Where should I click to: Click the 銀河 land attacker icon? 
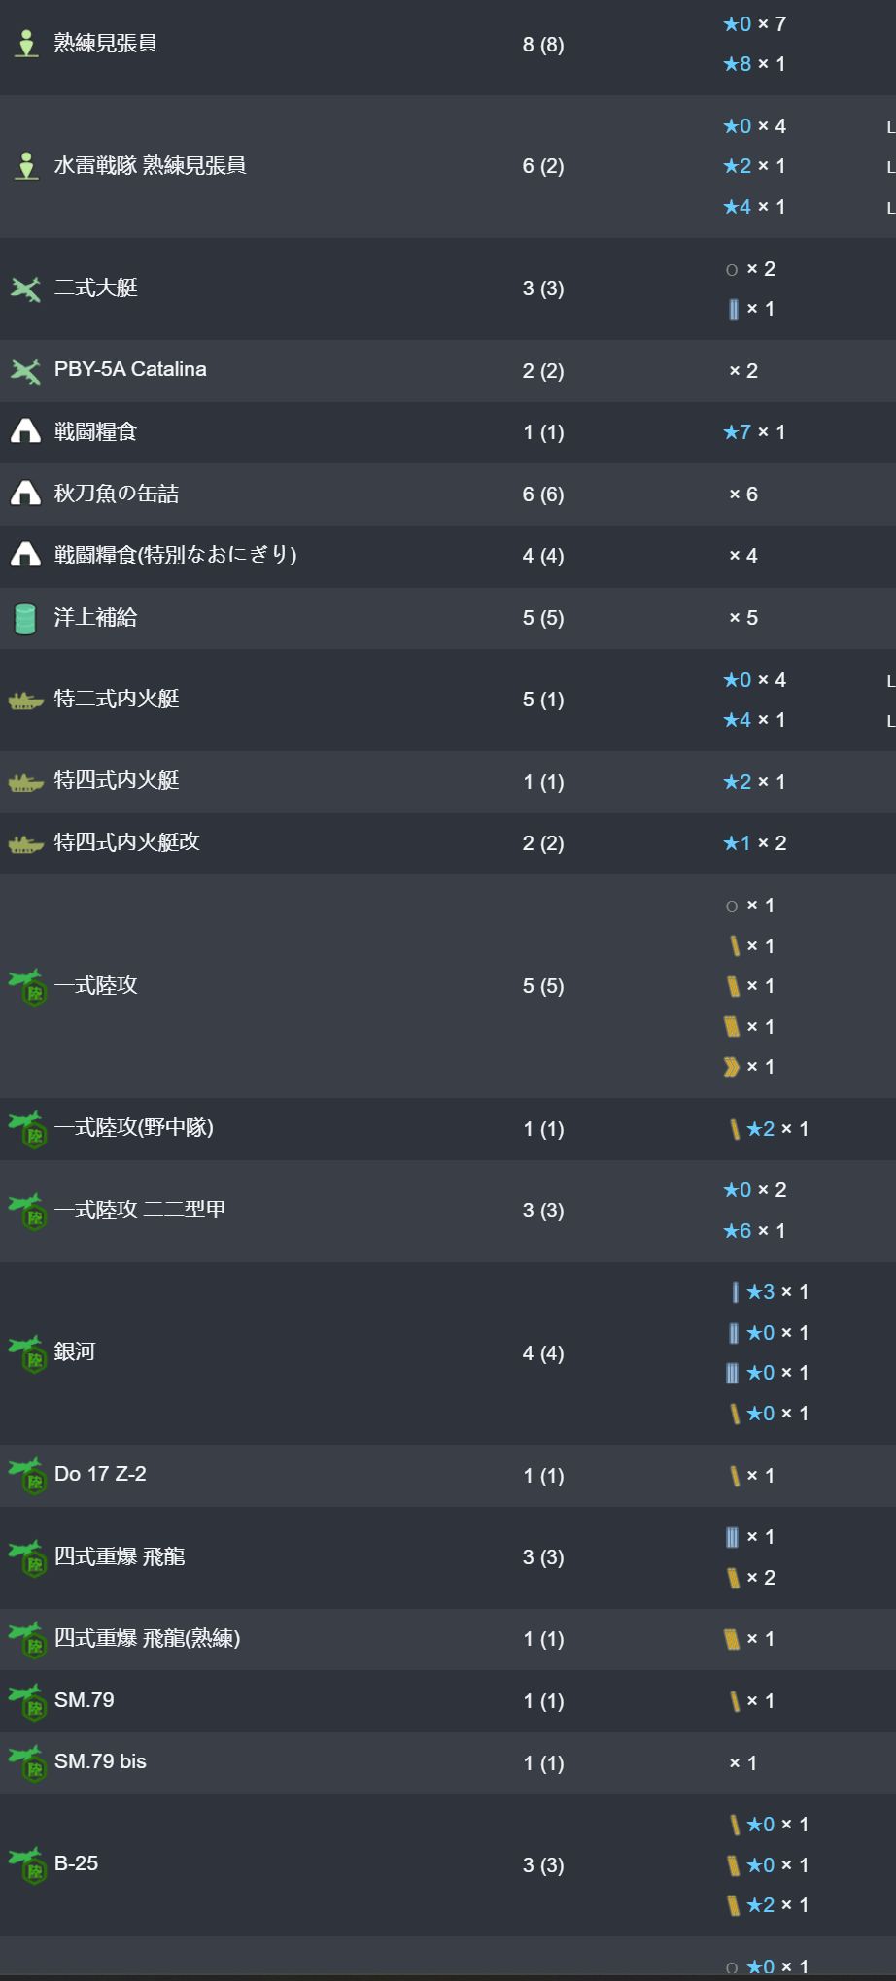pos(26,1352)
